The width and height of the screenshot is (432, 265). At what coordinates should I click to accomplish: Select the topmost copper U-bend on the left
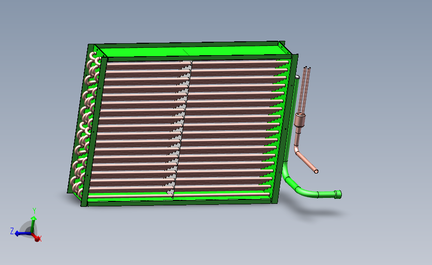[x=93, y=56]
